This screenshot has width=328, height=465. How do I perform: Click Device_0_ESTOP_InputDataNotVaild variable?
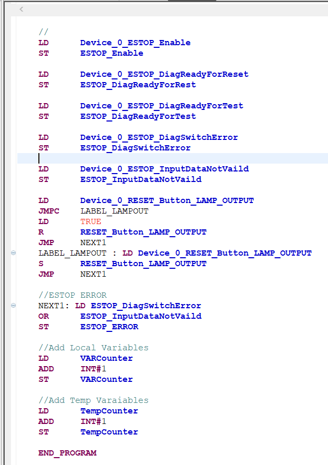[x=165, y=169]
